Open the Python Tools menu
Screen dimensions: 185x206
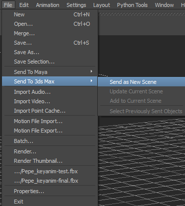coord(132,5)
